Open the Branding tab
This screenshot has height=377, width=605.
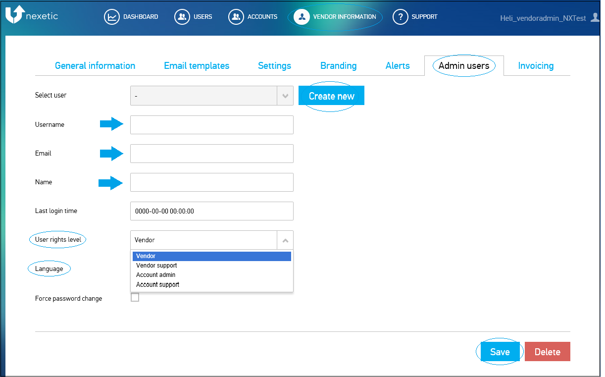tap(338, 66)
